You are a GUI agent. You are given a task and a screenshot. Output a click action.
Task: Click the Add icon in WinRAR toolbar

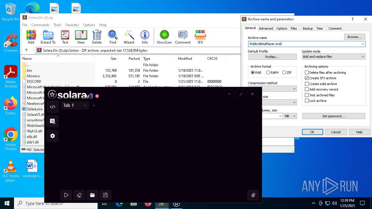point(31,37)
